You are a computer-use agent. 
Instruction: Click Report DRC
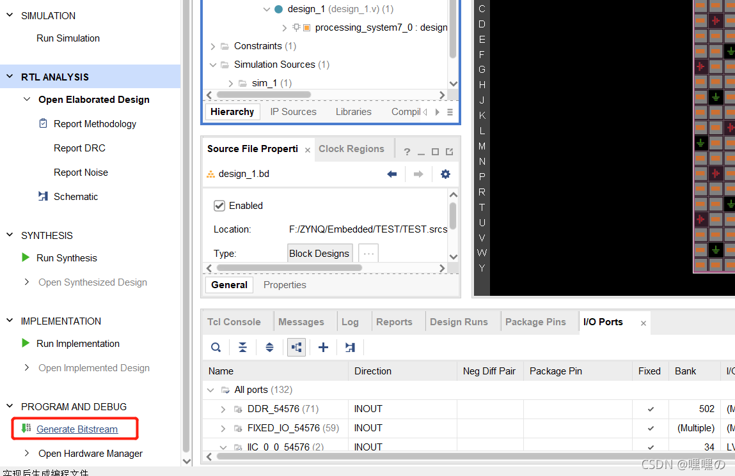(x=80, y=148)
